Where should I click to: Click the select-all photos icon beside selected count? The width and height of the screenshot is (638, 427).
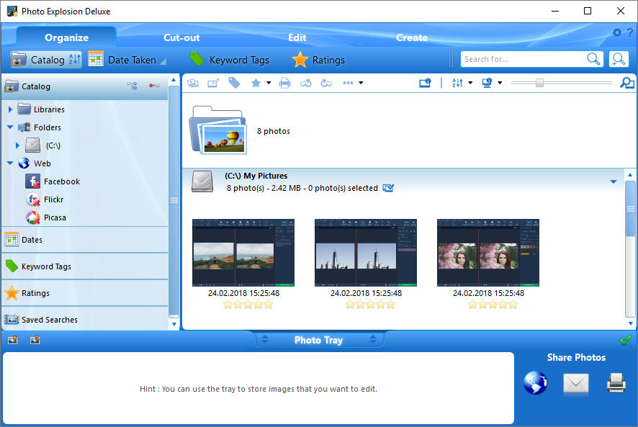(x=388, y=188)
